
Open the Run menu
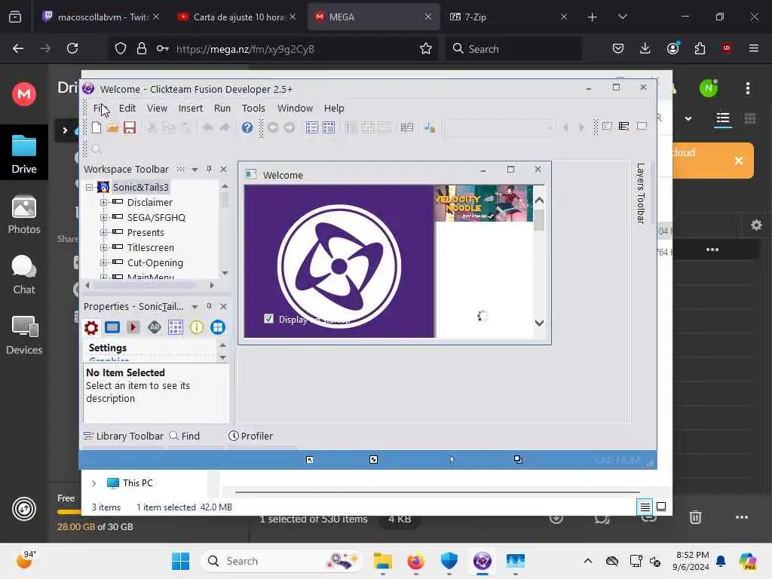(x=222, y=109)
